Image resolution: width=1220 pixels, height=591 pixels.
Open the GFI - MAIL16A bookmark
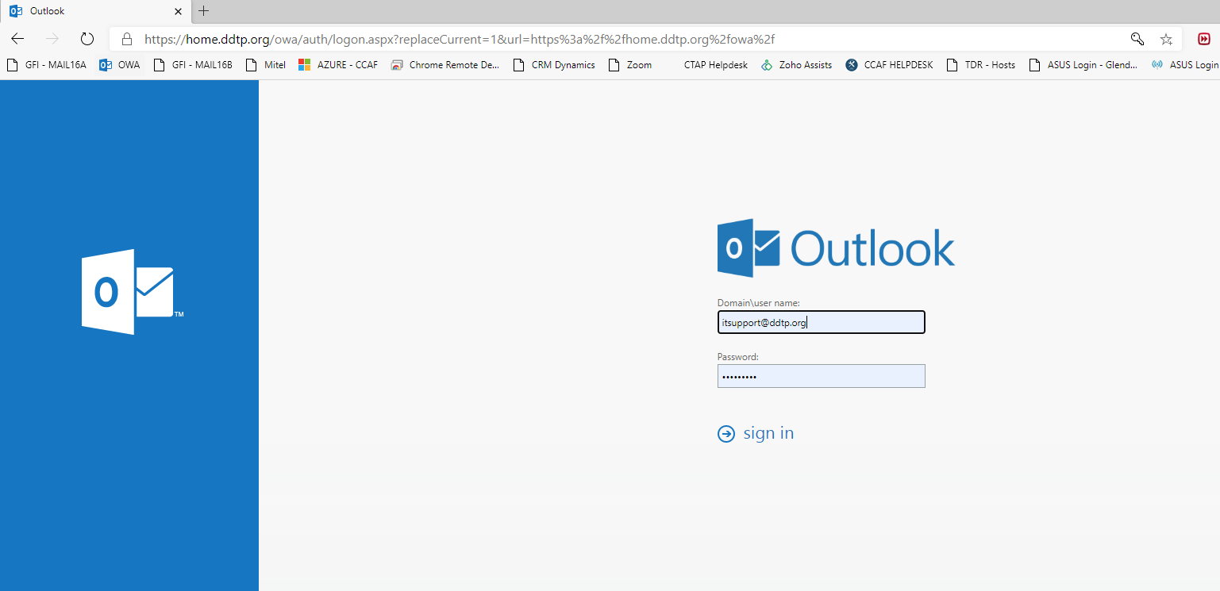pyautogui.click(x=46, y=65)
